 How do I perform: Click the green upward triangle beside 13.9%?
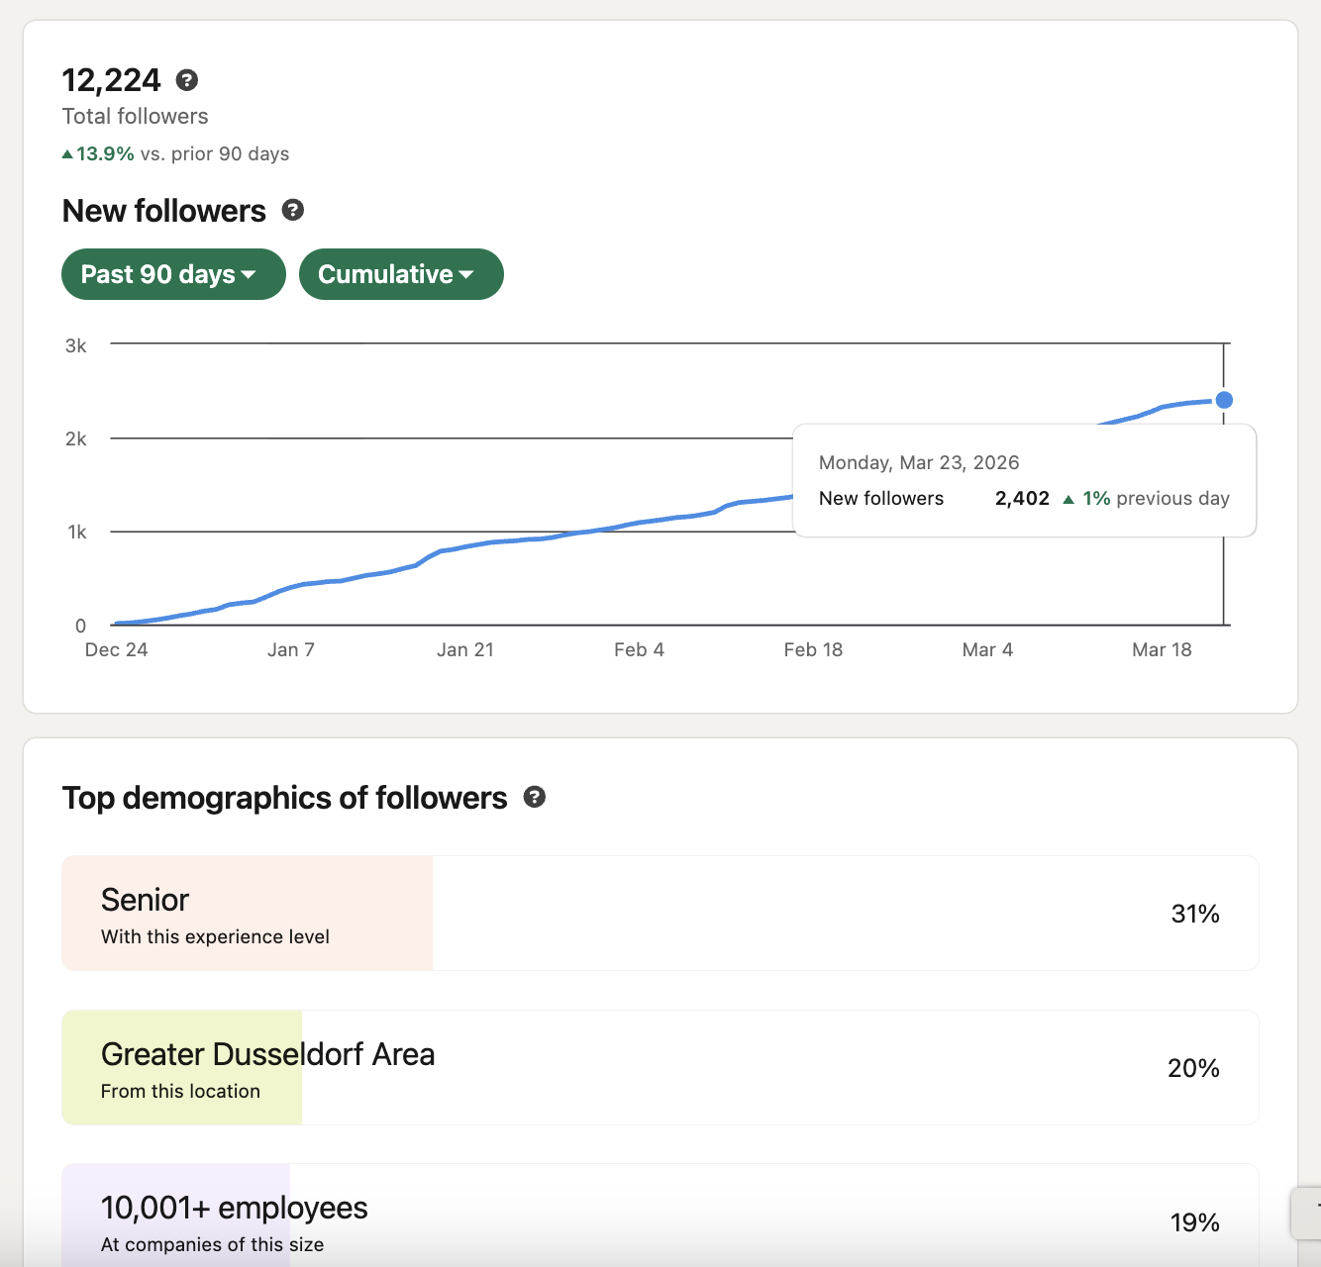(67, 153)
